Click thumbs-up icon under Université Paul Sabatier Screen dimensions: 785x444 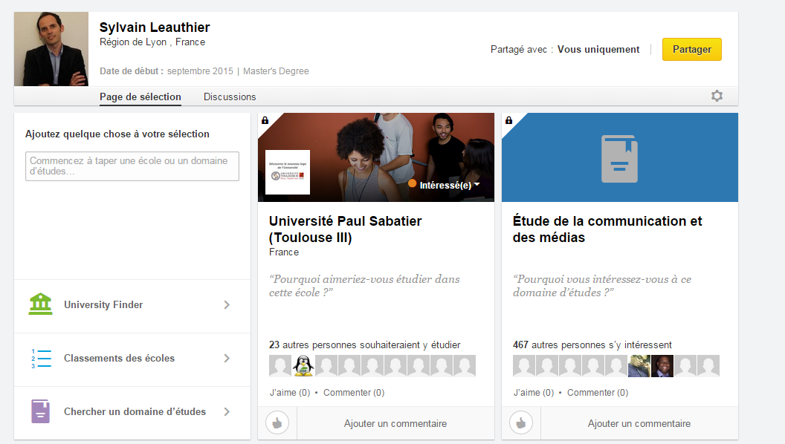(277, 423)
